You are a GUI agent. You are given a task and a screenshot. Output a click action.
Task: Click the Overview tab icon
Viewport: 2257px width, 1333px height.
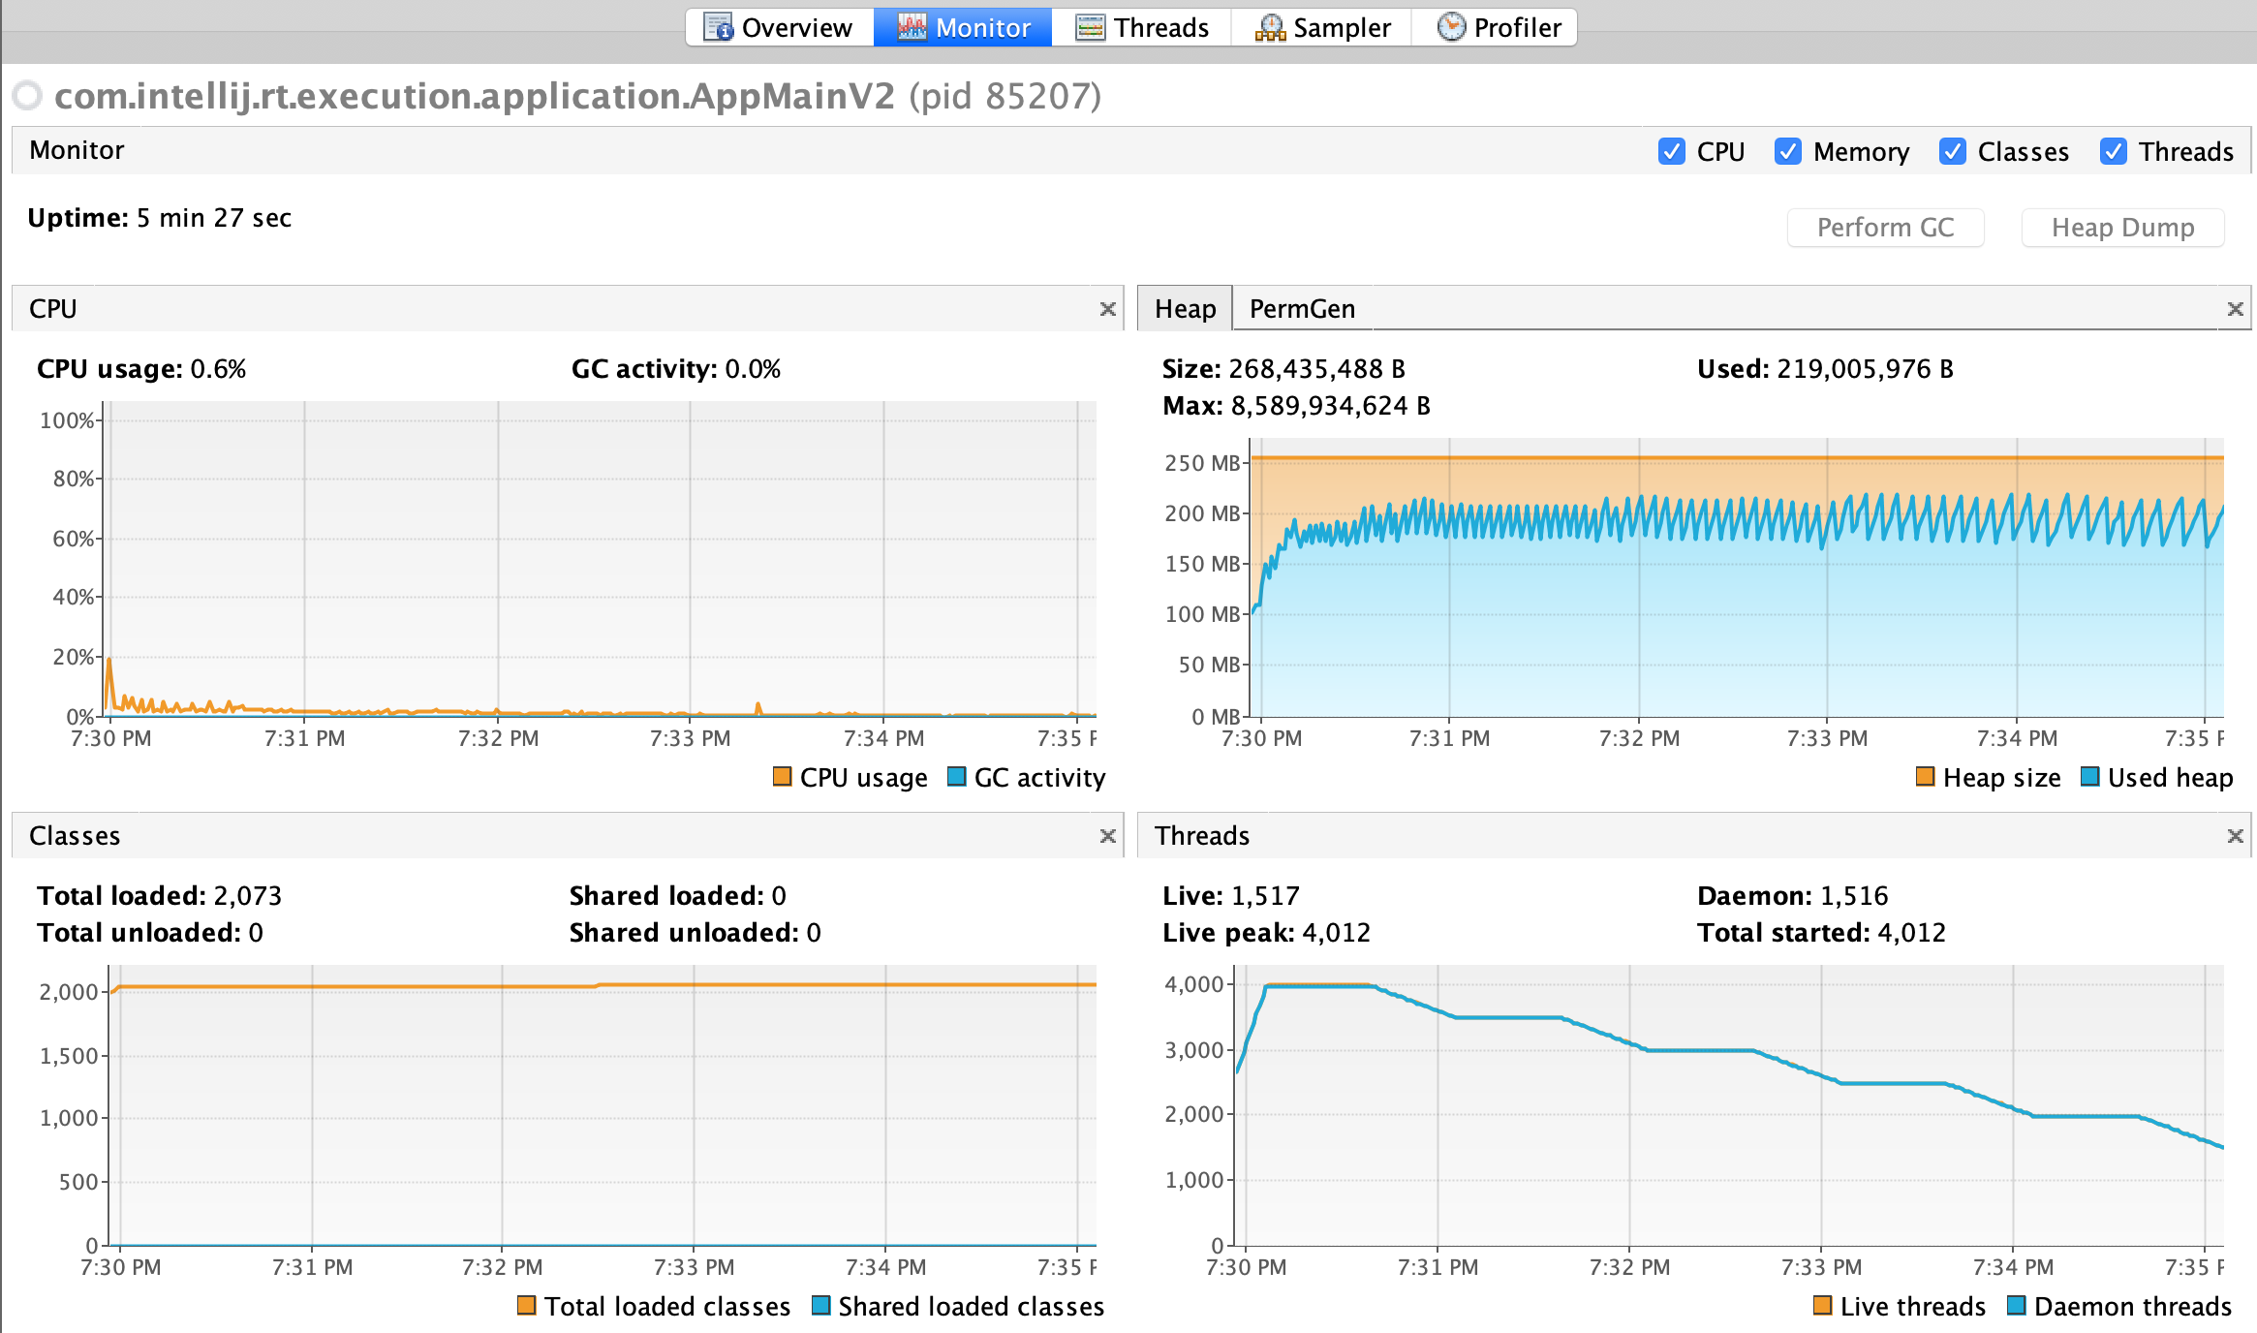(x=718, y=27)
